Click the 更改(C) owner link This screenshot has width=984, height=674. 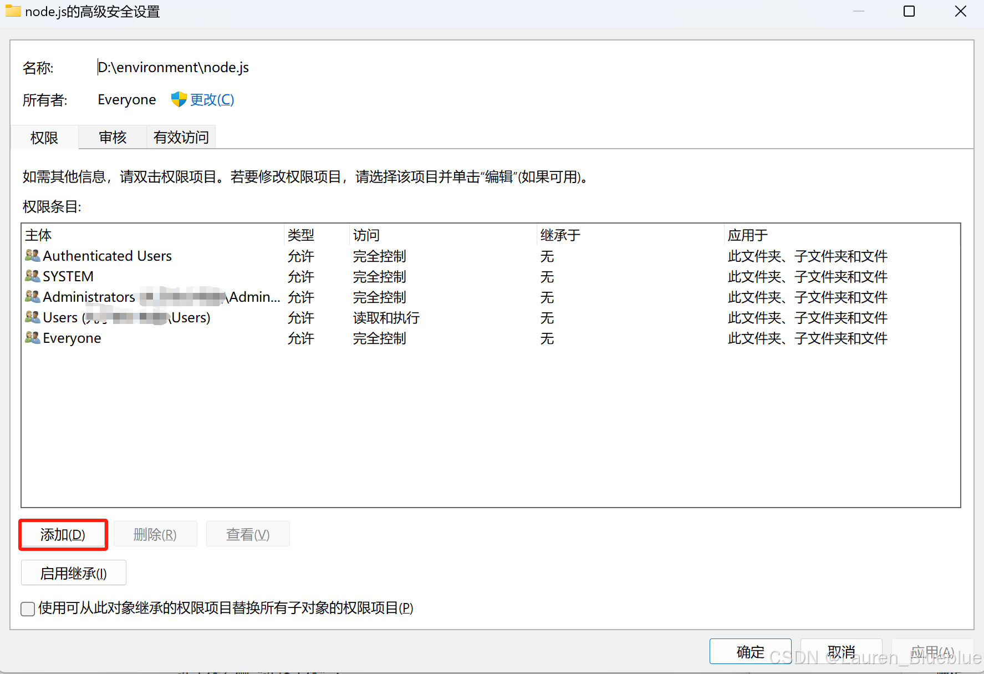pos(212,100)
